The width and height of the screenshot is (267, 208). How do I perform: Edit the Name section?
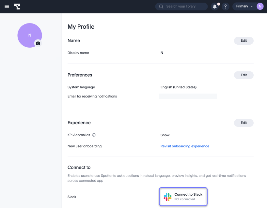click(x=243, y=40)
